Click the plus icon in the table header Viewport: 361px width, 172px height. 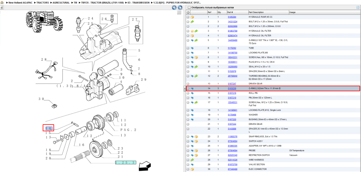point(188,12)
